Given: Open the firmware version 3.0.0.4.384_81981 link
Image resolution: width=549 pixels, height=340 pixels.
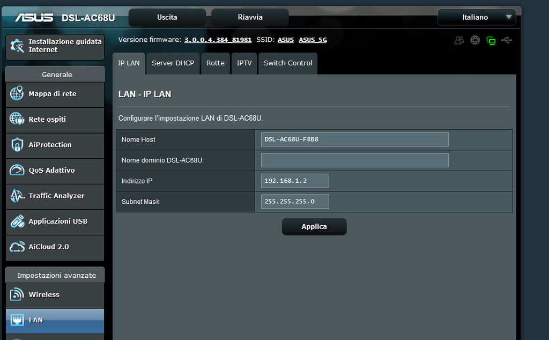Looking at the screenshot, I should (218, 40).
